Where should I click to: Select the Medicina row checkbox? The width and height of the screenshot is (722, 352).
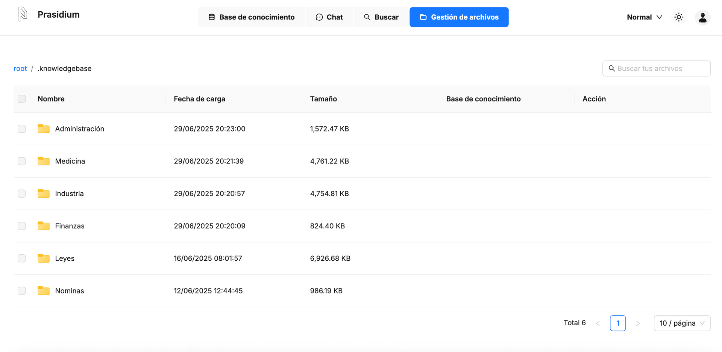coord(22,161)
